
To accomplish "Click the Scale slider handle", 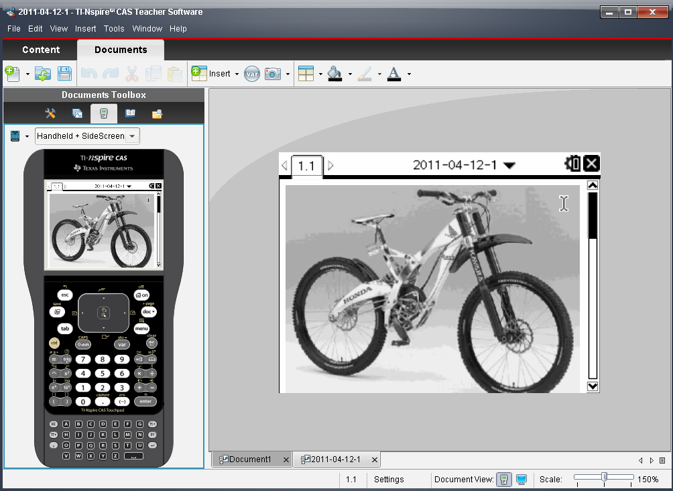I will [604, 477].
